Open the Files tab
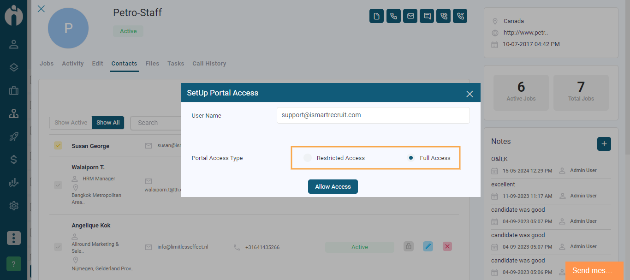The image size is (630, 280). 152,64
